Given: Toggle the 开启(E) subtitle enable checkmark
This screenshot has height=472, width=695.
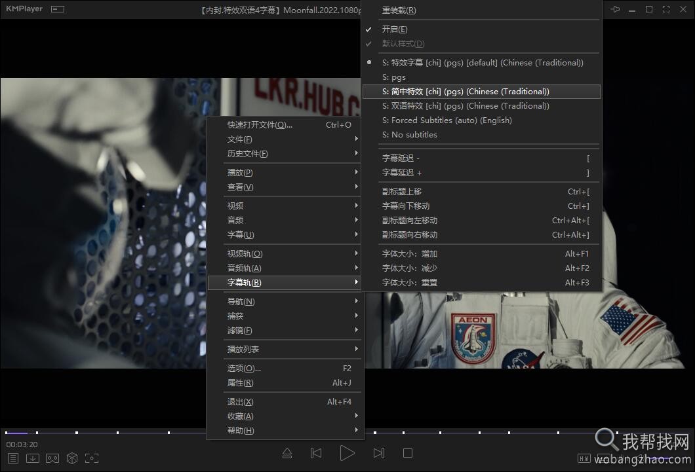Looking at the screenshot, I should click(481, 29).
